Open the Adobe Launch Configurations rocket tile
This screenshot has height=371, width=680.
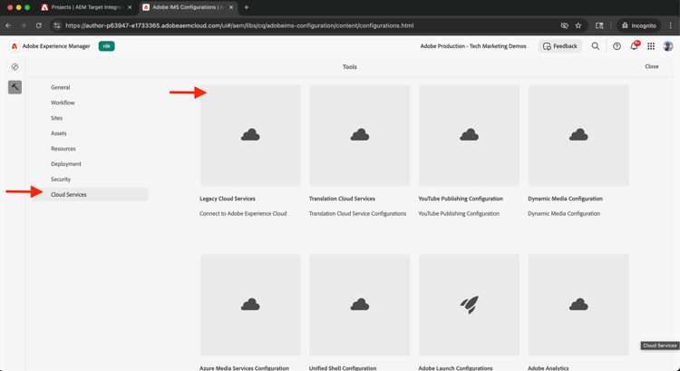click(x=469, y=305)
